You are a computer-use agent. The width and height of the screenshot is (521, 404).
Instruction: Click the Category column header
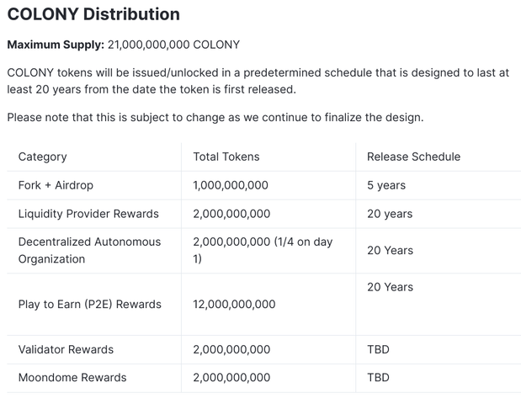click(42, 157)
